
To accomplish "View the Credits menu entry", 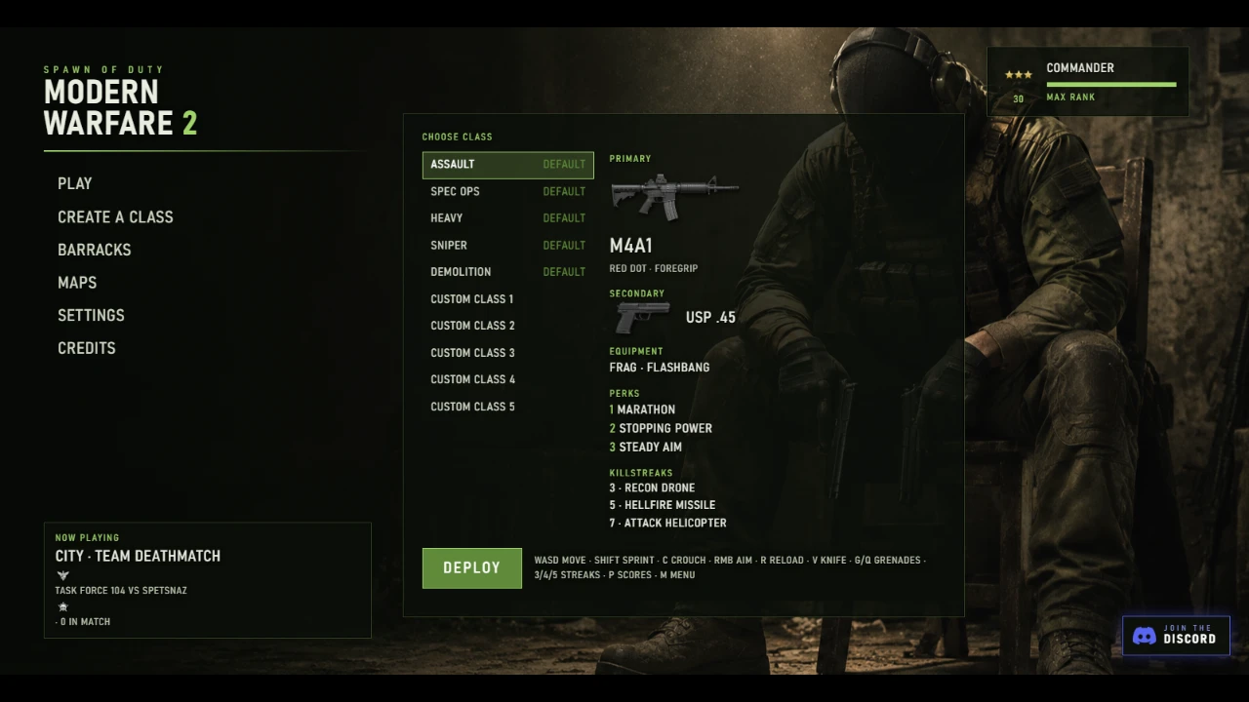I will (87, 348).
